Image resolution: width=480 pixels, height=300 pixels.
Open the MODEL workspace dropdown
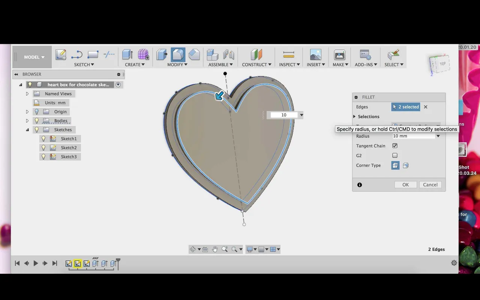coord(34,57)
